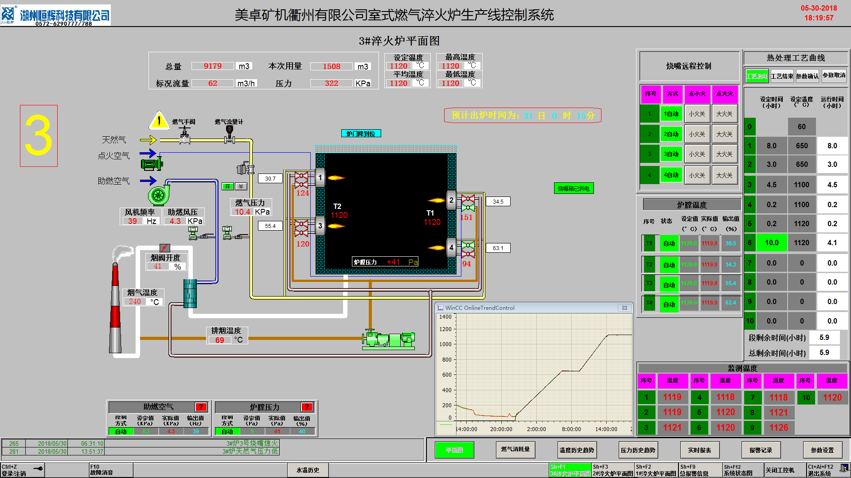This screenshot has width=851, height=478.
Task: Click the green ignition air motor icon
Action: click(152, 165)
